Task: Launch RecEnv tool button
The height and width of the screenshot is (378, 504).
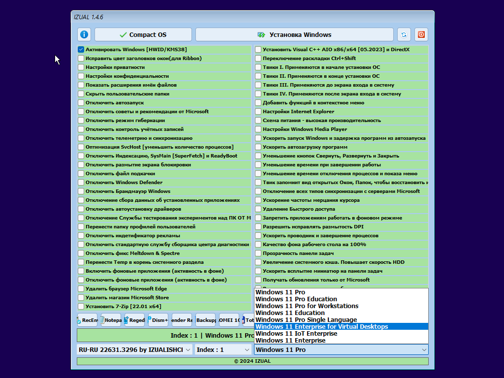Action: 87,320
